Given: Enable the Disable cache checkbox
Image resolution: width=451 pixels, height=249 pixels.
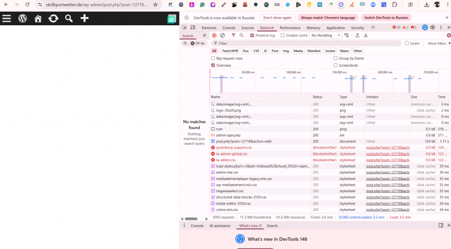Looking at the screenshot, I should click(x=282, y=35).
